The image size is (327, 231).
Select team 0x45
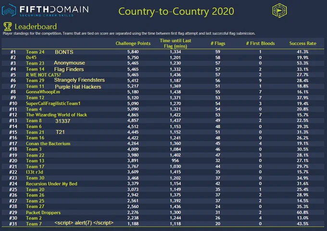click(x=31, y=58)
